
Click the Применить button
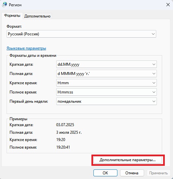tap(159, 173)
